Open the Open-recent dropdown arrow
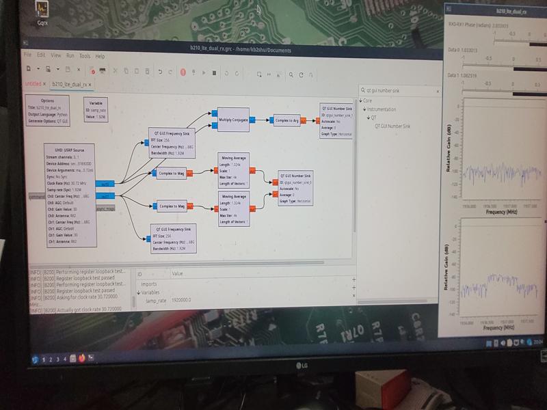 pos(57,70)
